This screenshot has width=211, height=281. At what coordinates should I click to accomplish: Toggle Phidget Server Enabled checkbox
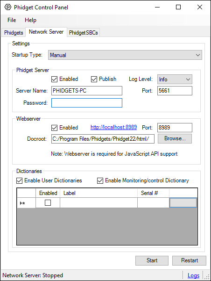(x=55, y=79)
